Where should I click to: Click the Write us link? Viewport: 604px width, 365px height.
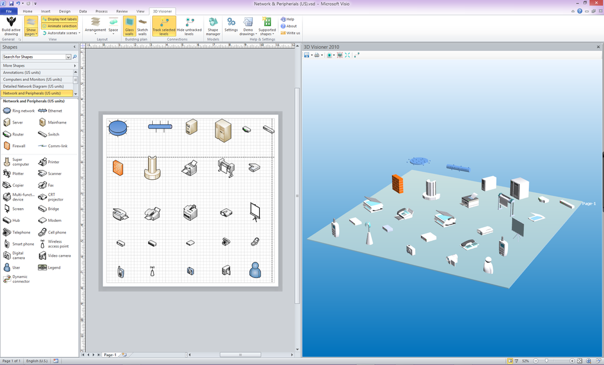[x=290, y=33]
